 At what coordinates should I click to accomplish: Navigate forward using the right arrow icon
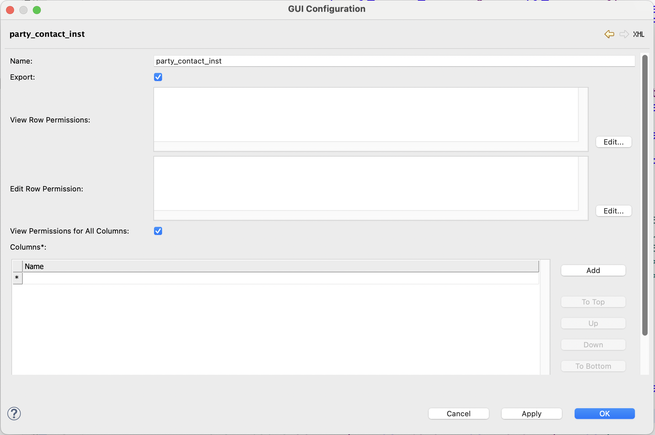(x=624, y=34)
